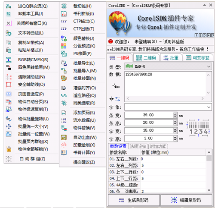Image resolution: width=215 pixels, height=208 pixels.
Task: Click the 生成条形码 button
Action: (134, 200)
